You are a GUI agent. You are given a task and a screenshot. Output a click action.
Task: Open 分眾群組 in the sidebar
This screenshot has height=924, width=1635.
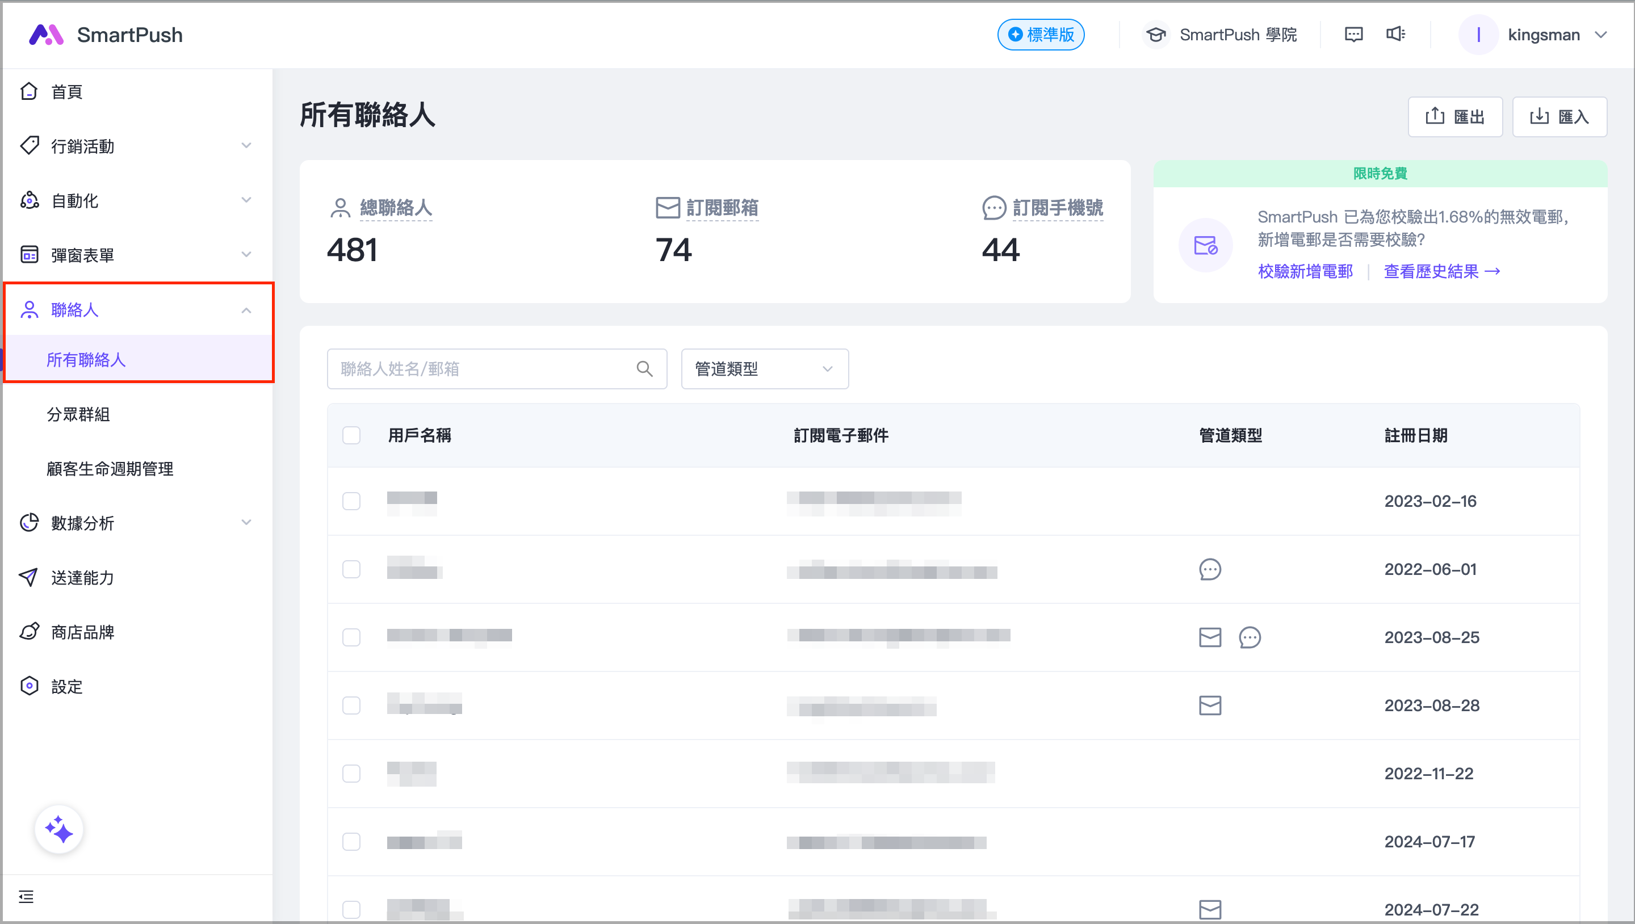78,414
